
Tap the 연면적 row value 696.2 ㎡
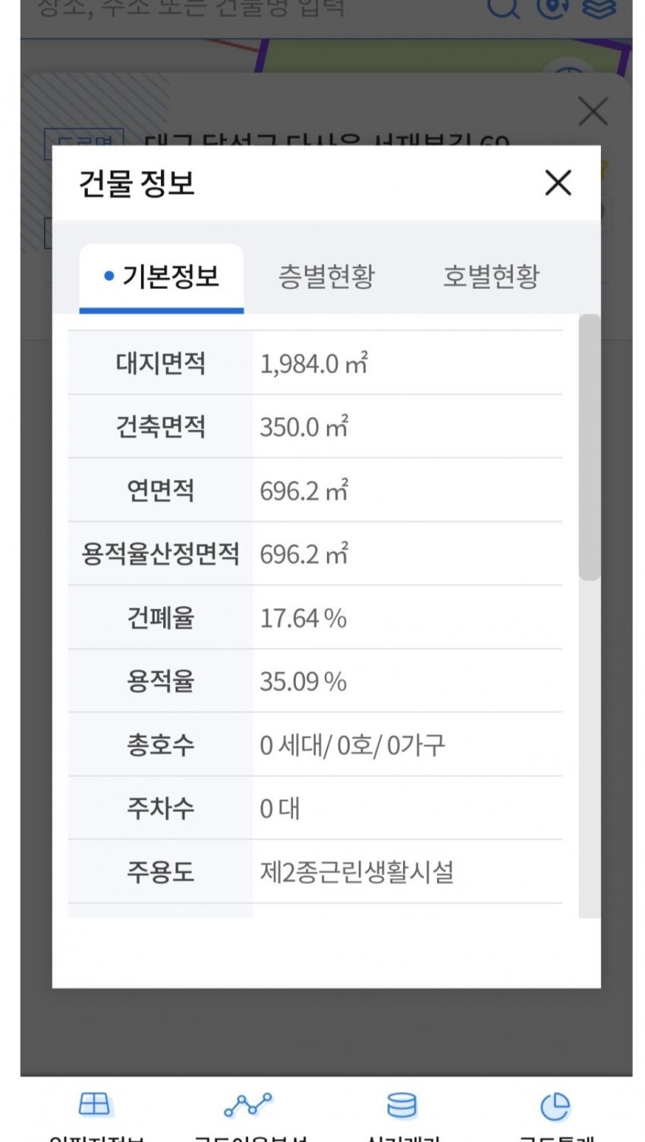pos(304,491)
